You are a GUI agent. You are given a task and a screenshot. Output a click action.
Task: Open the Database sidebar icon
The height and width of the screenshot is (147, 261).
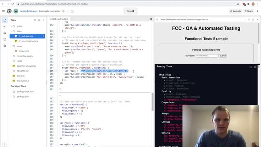[x=4, y=39]
